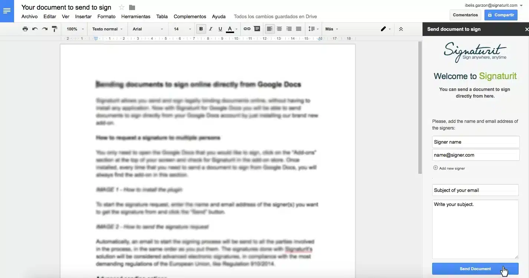
Task: Apply justified text alignment
Action: (298, 29)
